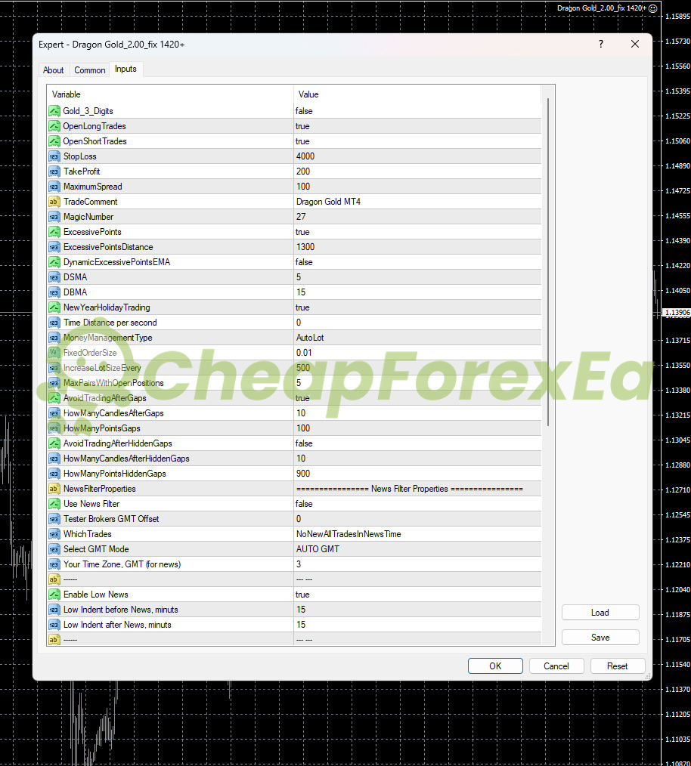Image resolution: width=691 pixels, height=766 pixels.
Task: Edit the TradeComment Dragon Gold MT4 value
Action: tap(417, 202)
